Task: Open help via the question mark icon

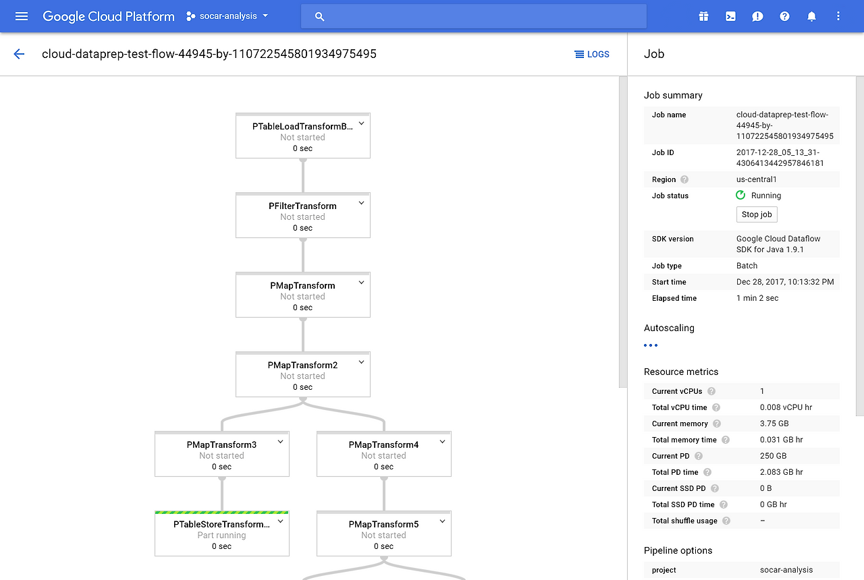Action: [784, 16]
